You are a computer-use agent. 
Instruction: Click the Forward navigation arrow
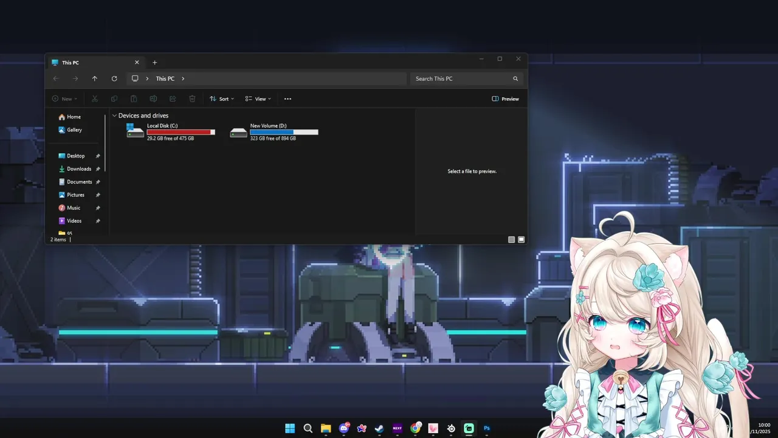(75, 78)
